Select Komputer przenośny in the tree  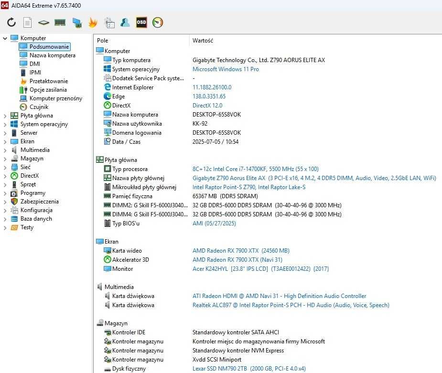(56, 98)
